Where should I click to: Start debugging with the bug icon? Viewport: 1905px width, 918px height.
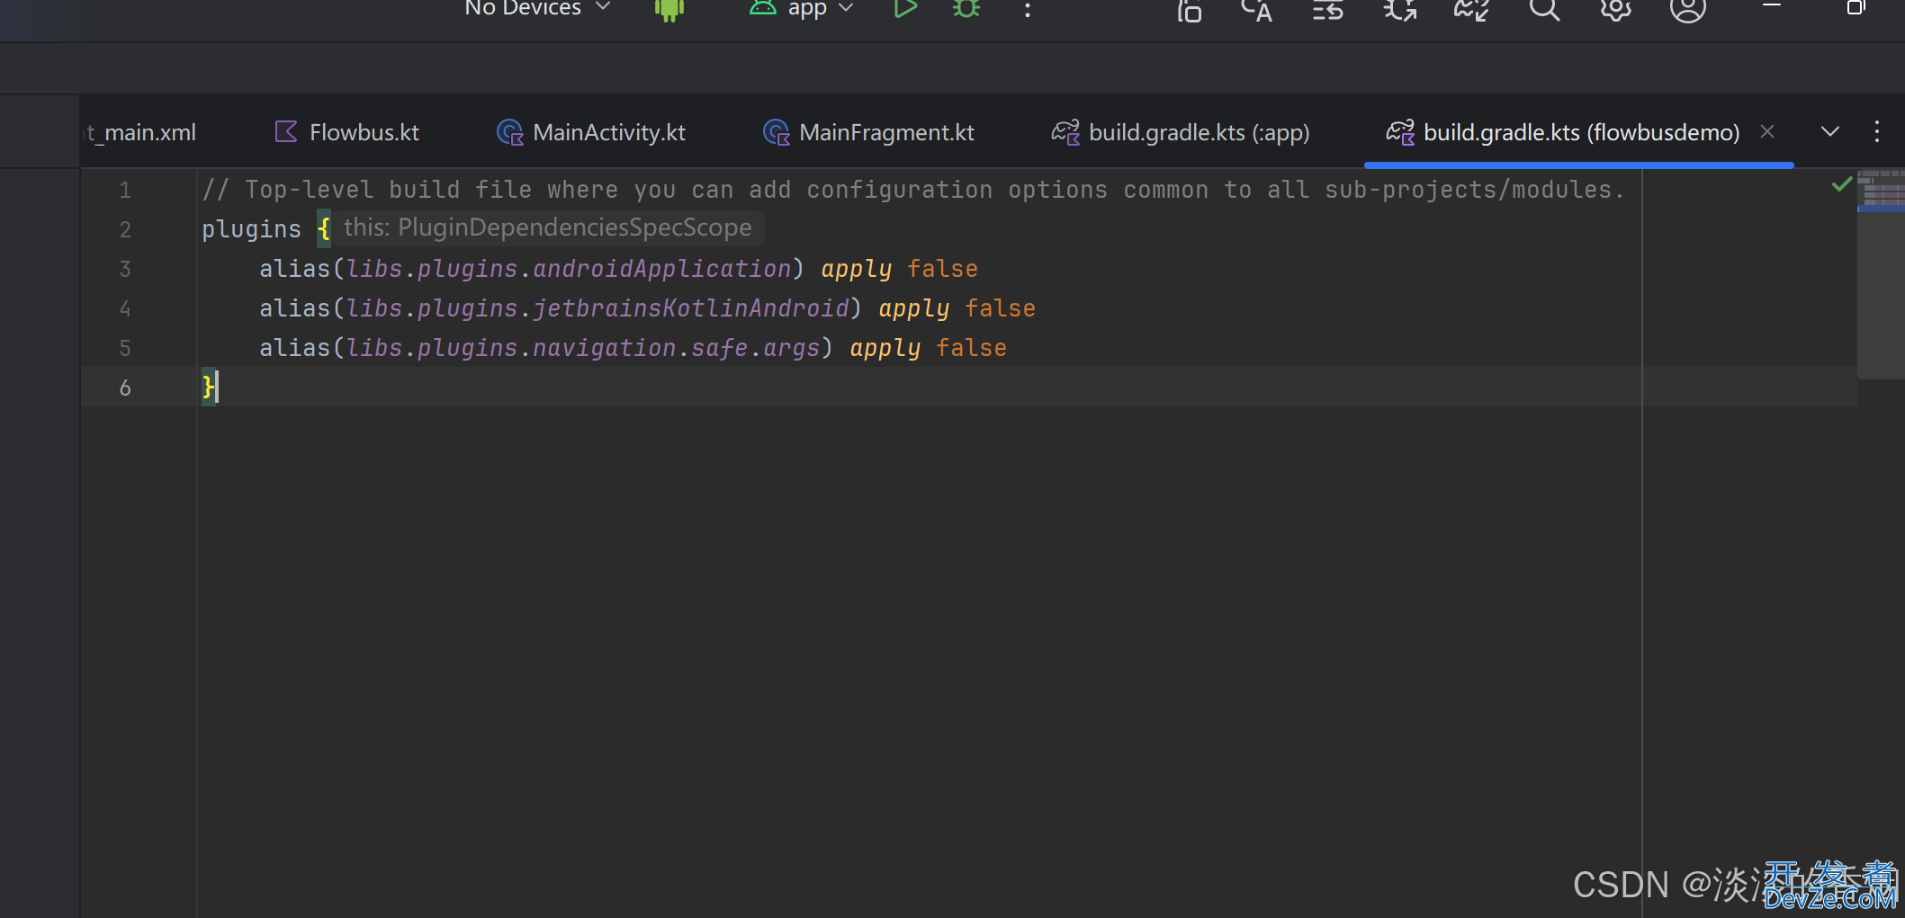click(x=966, y=9)
